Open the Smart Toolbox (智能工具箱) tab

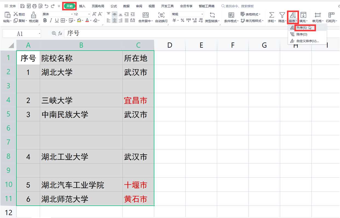[207, 6]
